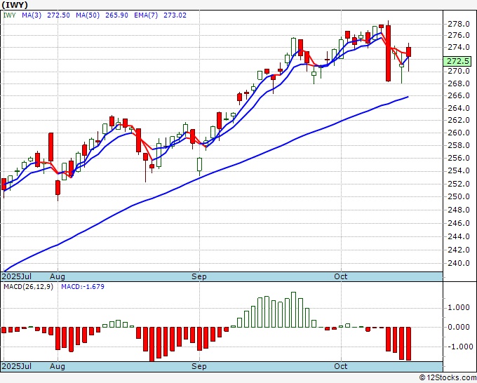Click the EMA(7) value 273.02
The width and height of the screenshot is (477, 383).
(x=175, y=15)
